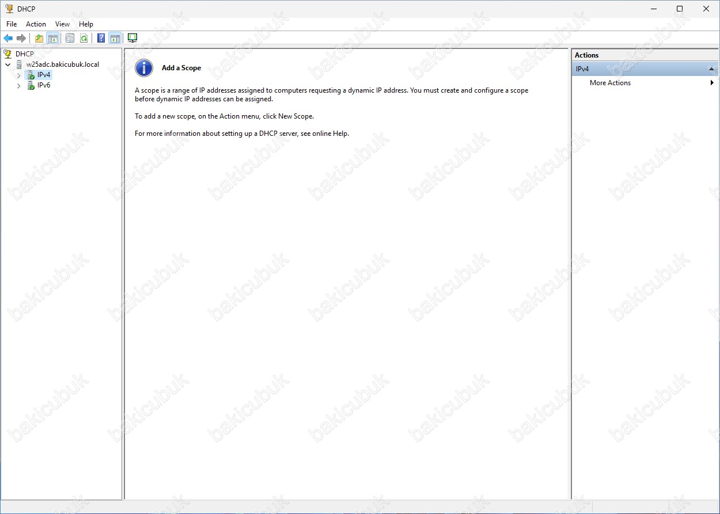Click the Up One Level folder icon
720x514 pixels.
point(39,38)
